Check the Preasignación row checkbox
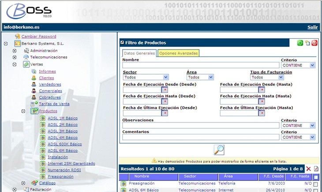The height and width of the screenshot is (192, 322). click(315, 184)
